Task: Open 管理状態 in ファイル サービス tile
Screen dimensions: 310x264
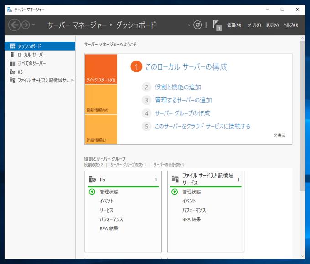Action: 191,192
